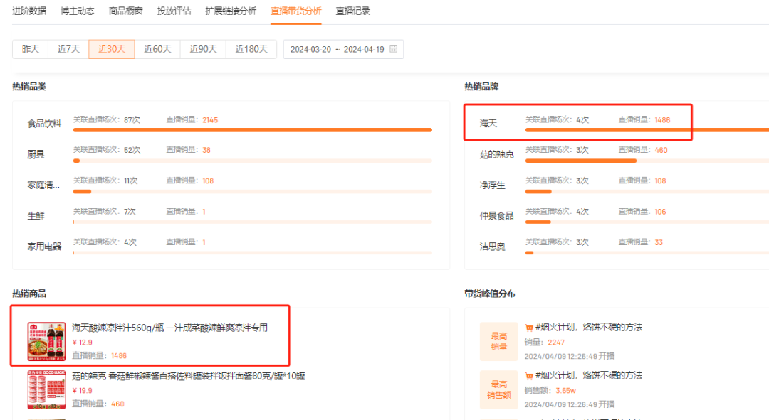The width and height of the screenshot is (769, 420).
Task: Switch time range to 近180天
Action: 251,49
